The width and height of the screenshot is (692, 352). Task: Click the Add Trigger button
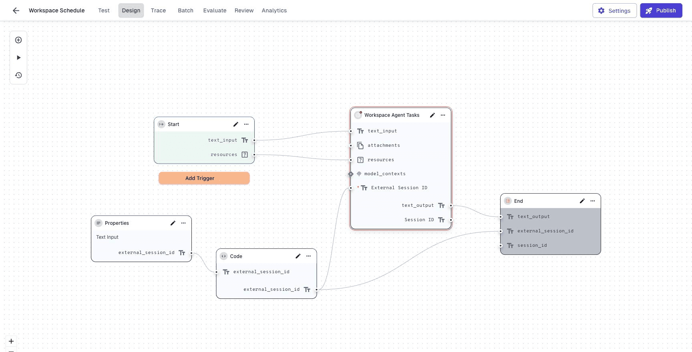tap(204, 178)
